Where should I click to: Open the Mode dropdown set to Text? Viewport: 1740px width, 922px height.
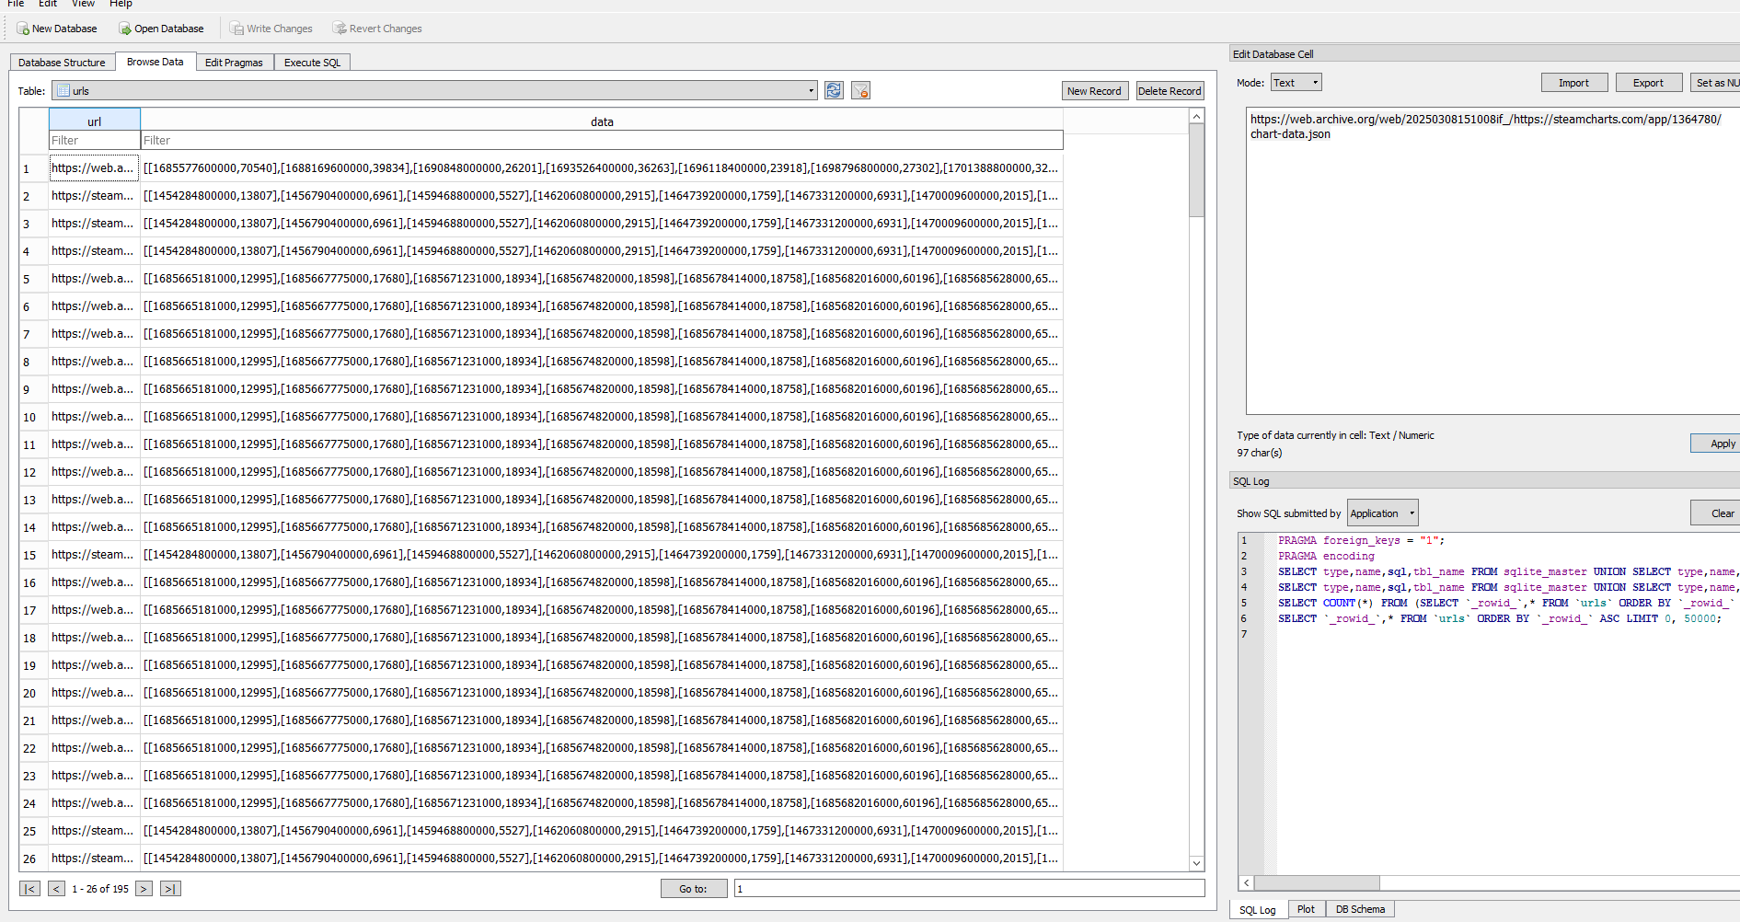1296,83
